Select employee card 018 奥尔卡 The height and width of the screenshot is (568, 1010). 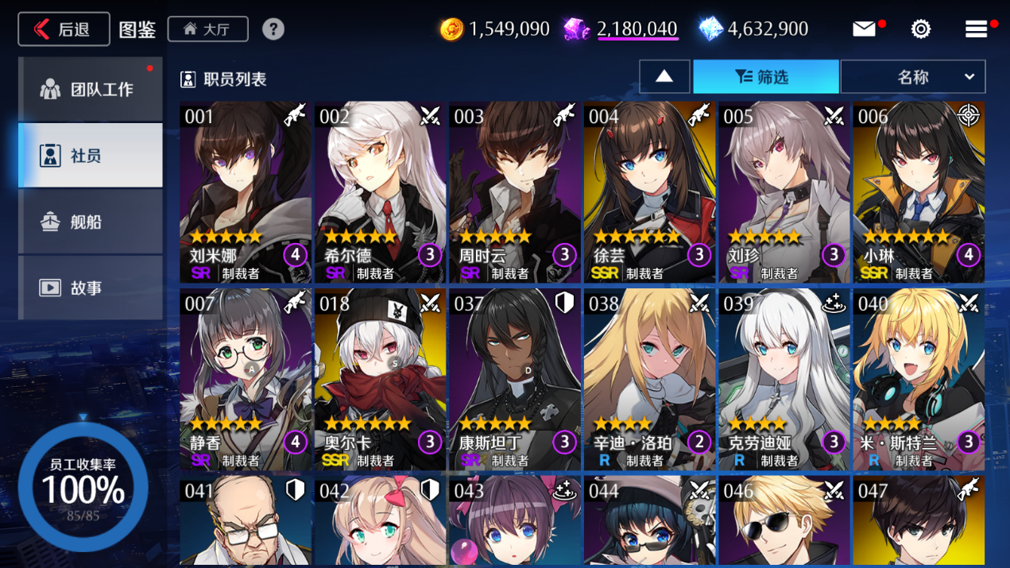[x=380, y=380]
